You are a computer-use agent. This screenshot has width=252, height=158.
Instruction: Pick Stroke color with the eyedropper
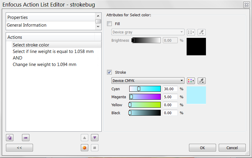201,81
